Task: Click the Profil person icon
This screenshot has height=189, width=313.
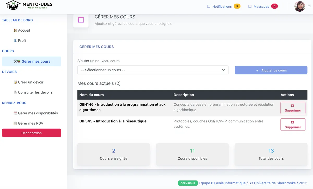Action: pos(15,40)
